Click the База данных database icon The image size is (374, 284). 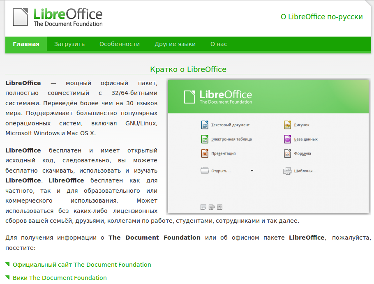click(288, 139)
